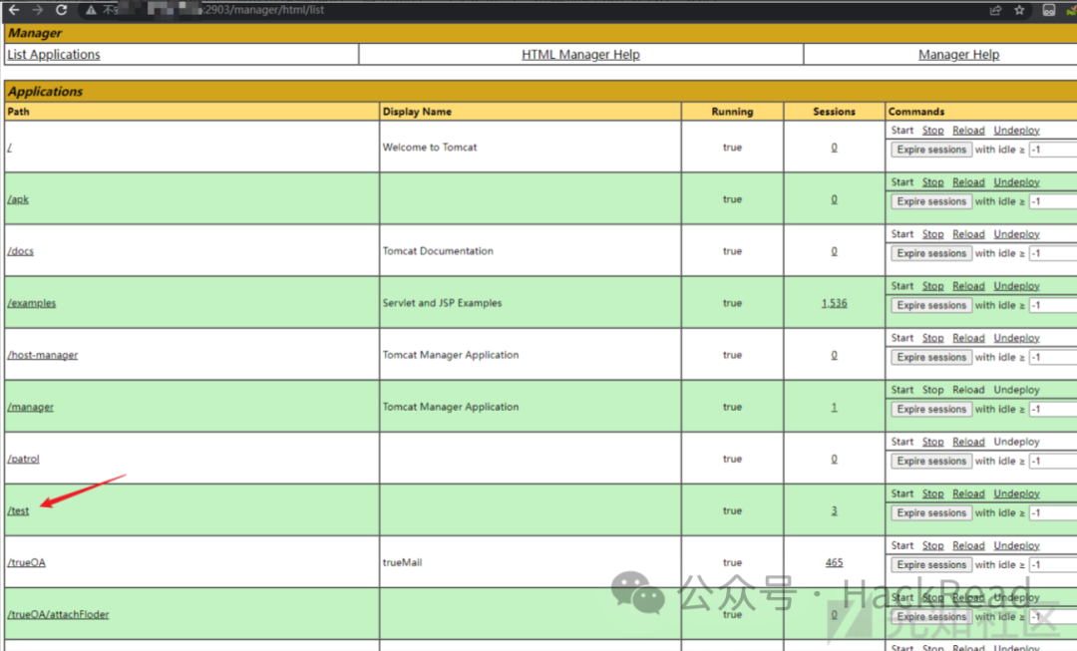Open the /test application path
Viewport: 1077px width, 651px height.
click(x=18, y=510)
